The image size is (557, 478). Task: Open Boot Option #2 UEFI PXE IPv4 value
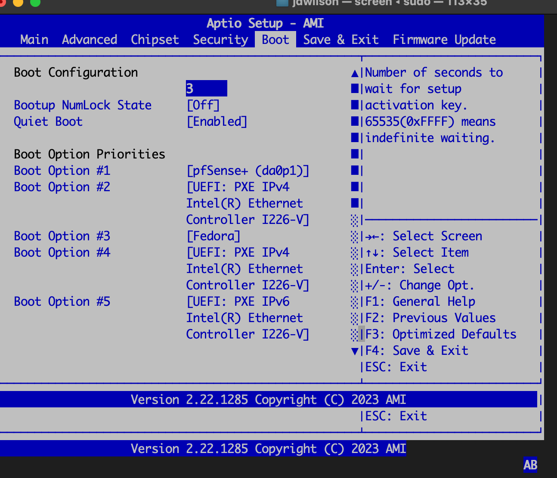(248, 203)
